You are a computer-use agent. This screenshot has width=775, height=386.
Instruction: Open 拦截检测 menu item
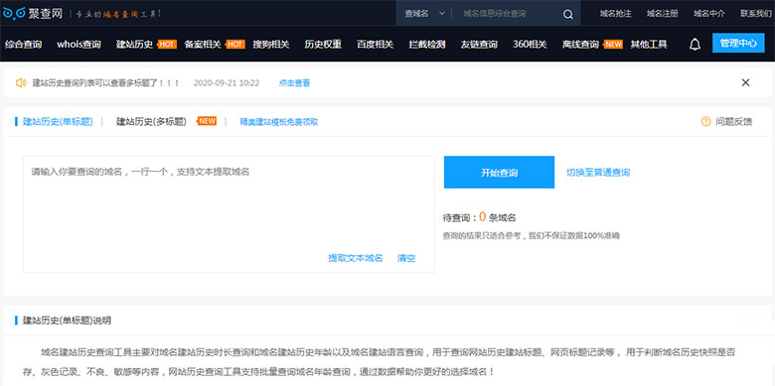point(427,45)
